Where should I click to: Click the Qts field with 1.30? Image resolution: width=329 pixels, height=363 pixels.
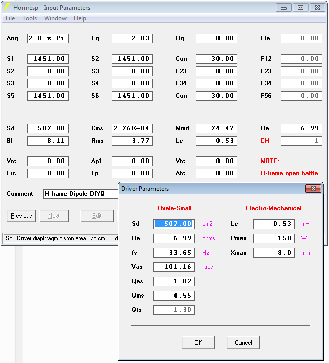point(174,310)
